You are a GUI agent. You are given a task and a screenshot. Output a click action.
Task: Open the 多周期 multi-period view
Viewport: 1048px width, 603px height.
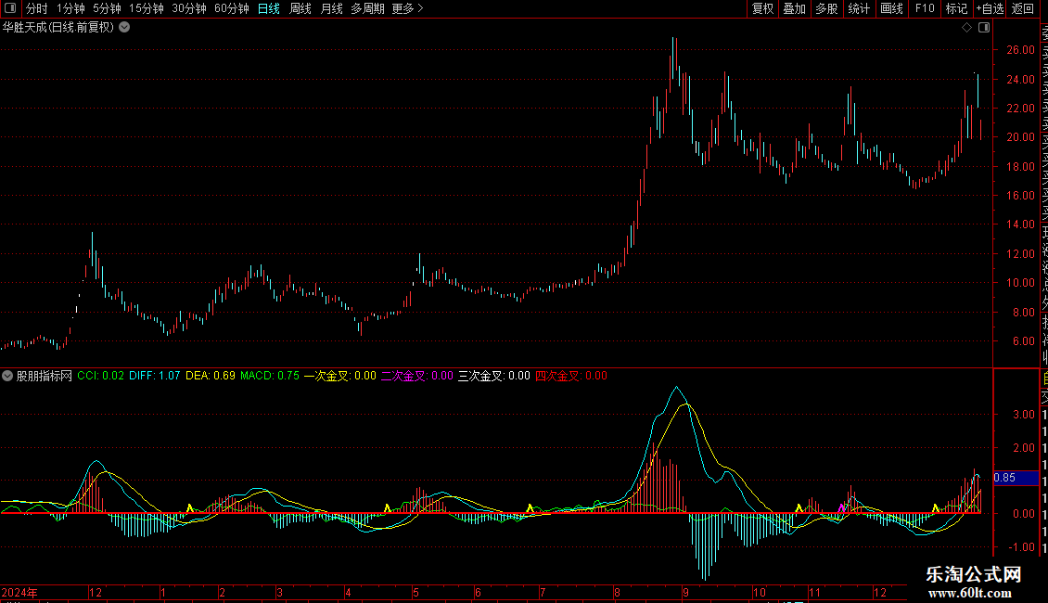click(x=367, y=8)
